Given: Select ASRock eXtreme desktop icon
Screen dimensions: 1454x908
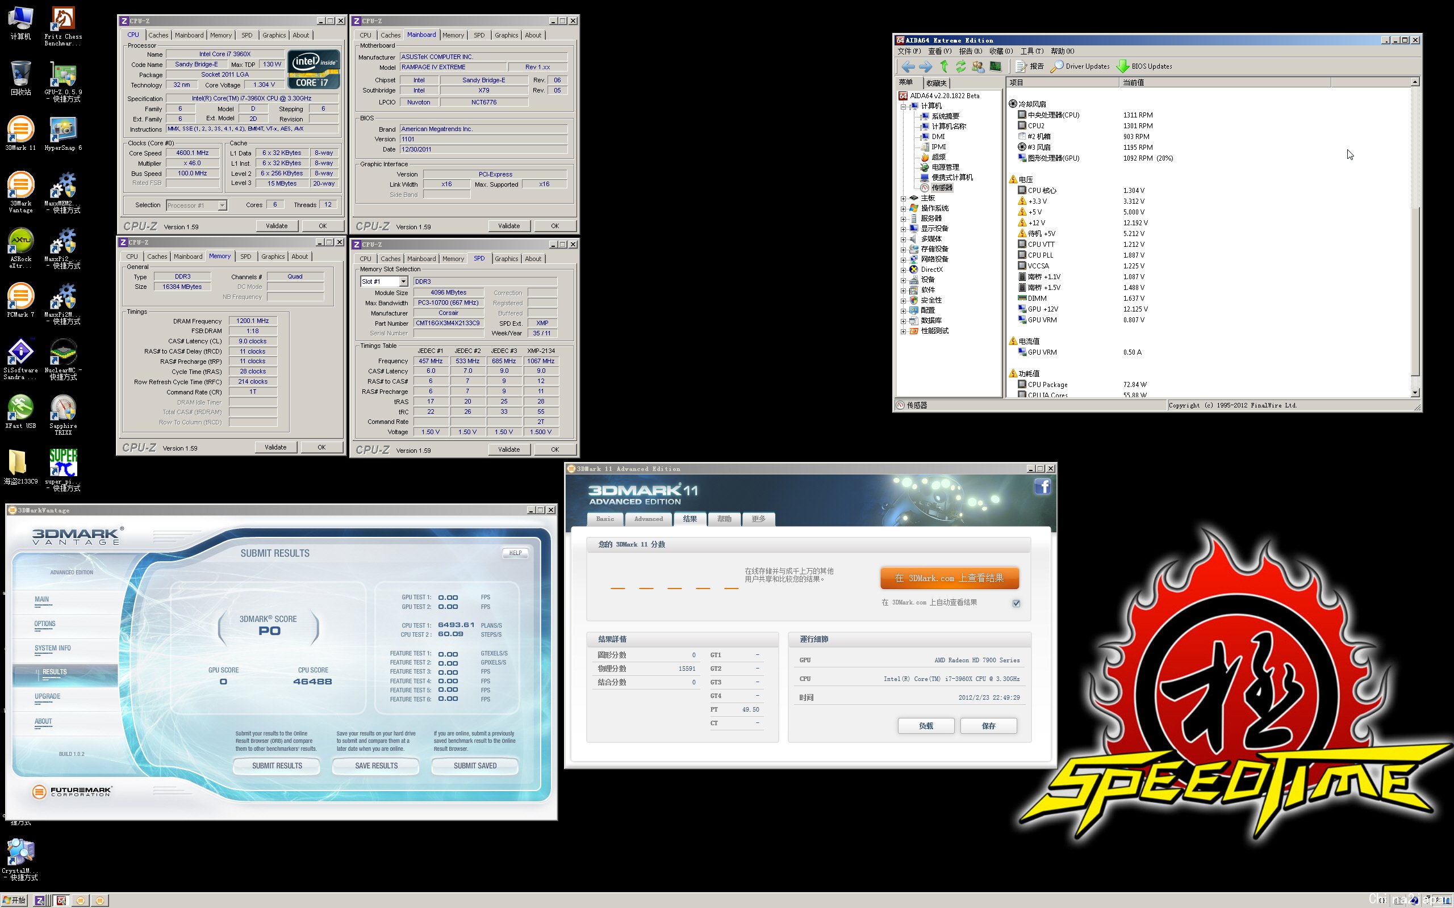Looking at the screenshot, I should point(20,248).
